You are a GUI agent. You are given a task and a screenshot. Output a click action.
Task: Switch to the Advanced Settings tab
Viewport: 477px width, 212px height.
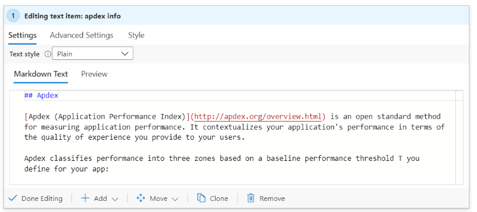click(x=81, y=35)
